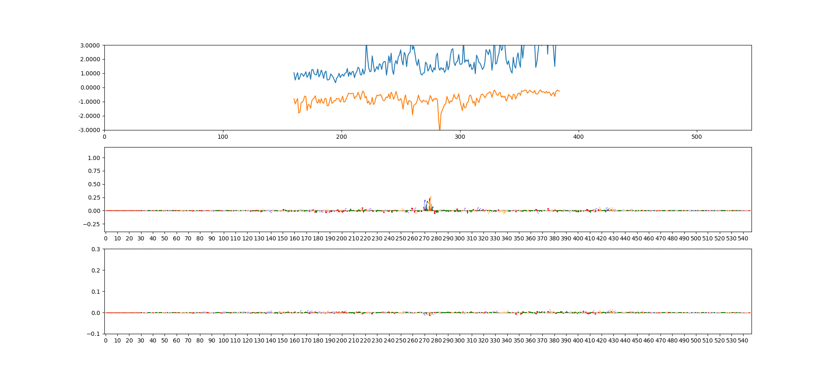Click the 0.0000 y-axis label on top plot
Screen dimensions: 835x375
click(90, 87)
